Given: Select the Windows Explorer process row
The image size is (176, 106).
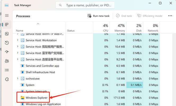Looking at the screenshot, I should coord(86,98).
